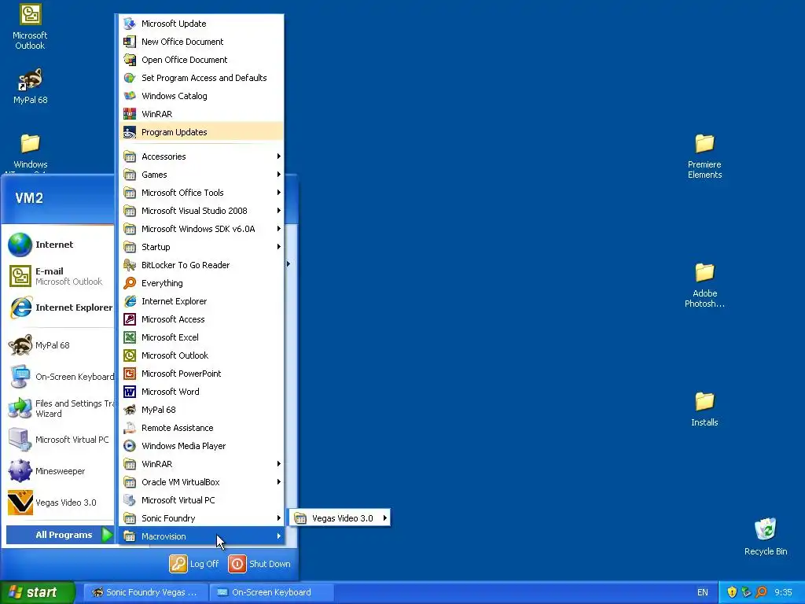Start Minesweeper from the Start menu

tap(60, 471)
